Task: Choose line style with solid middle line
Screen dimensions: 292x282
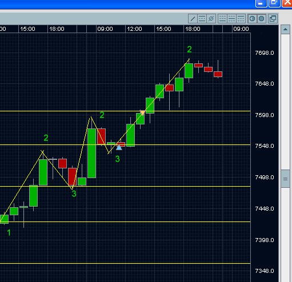Action: tap(231, 19)
